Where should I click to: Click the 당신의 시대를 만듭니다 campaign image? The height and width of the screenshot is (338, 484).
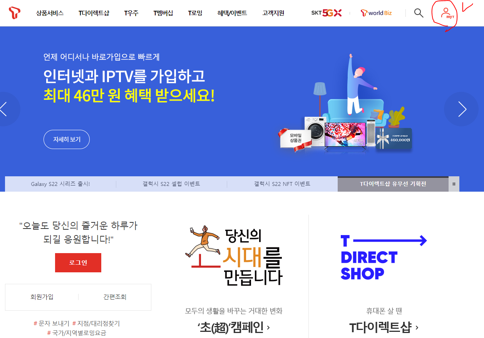(233, 256)
